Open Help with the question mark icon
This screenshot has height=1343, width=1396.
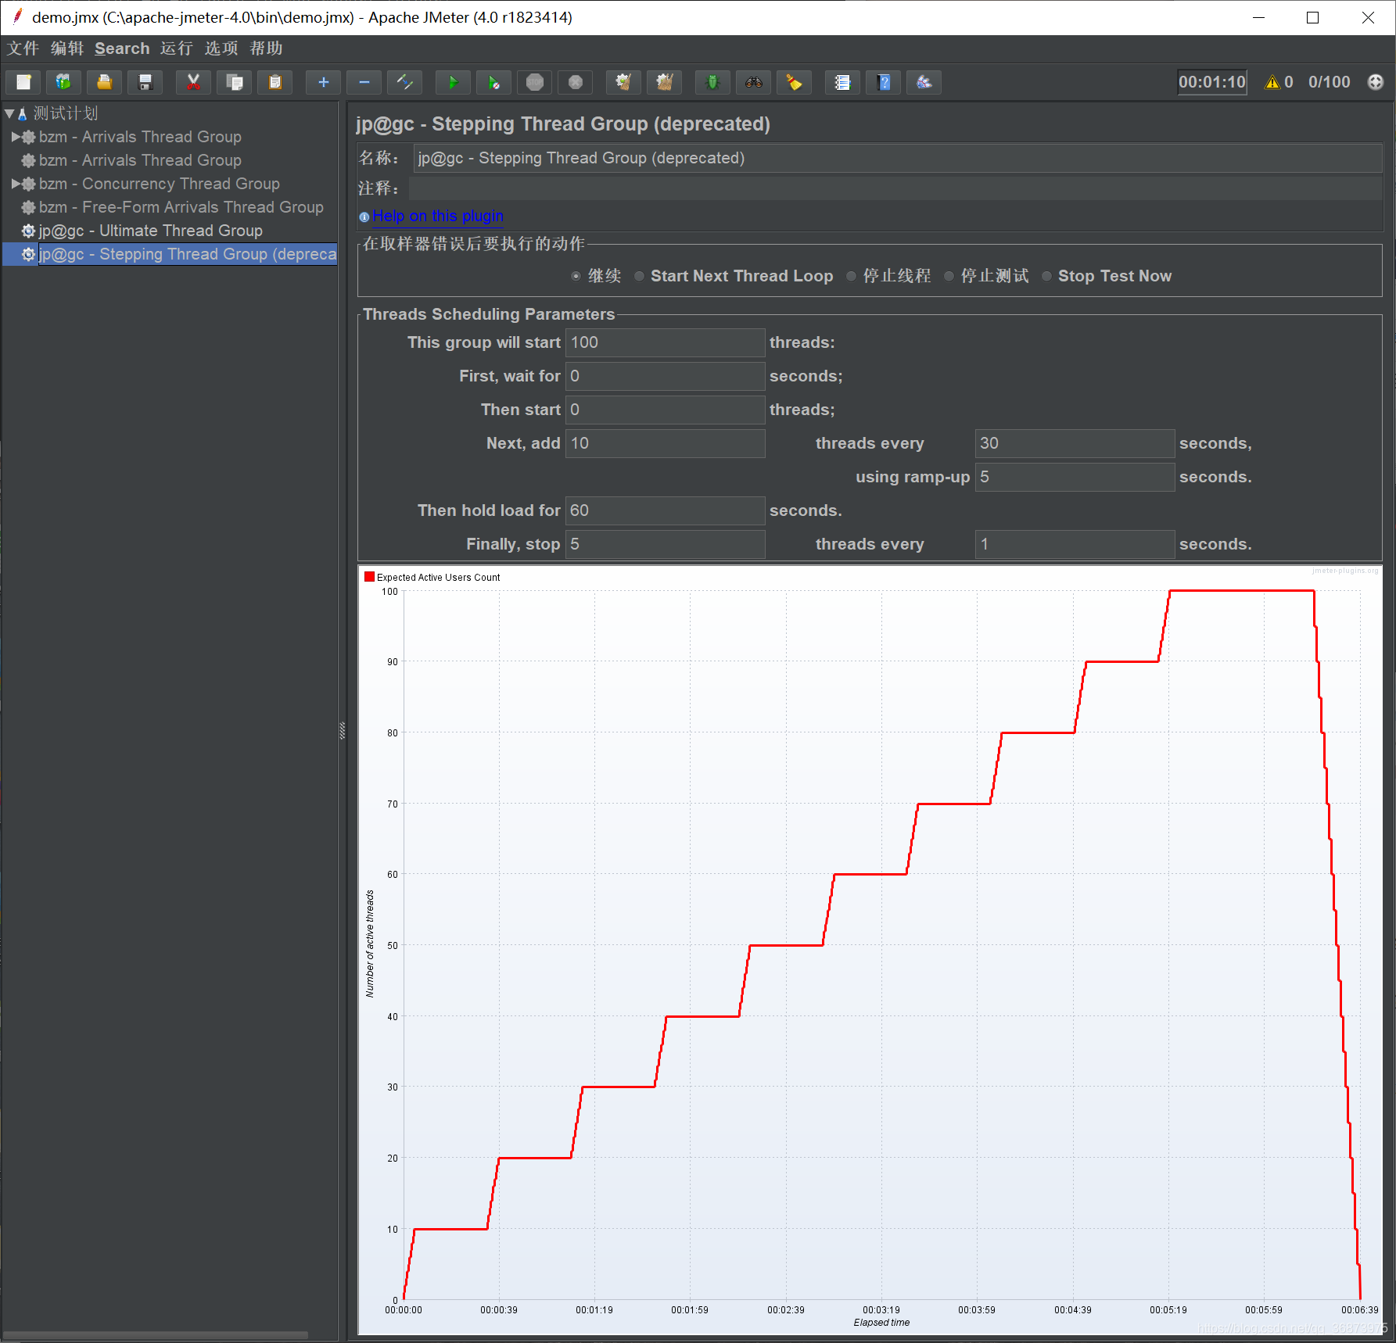883,82
